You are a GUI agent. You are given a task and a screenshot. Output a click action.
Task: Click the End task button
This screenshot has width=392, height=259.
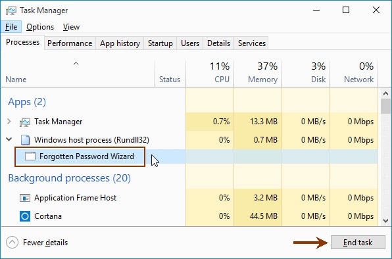coord(358,243)
